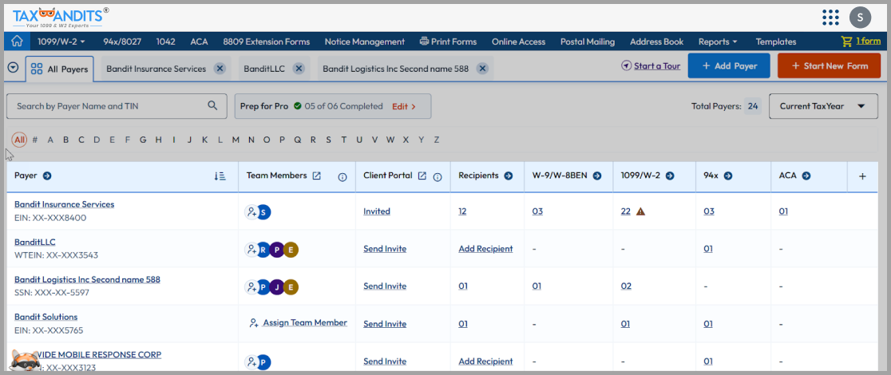Open the home icon in navigation bar

17,41
